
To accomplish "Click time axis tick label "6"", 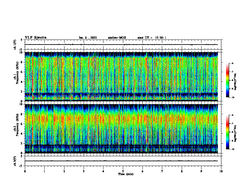I will (143, 171).
